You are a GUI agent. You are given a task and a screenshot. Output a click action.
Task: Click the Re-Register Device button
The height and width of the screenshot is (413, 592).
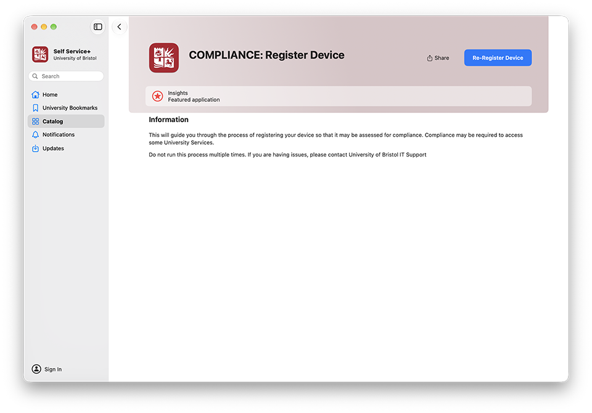[498, 58]
